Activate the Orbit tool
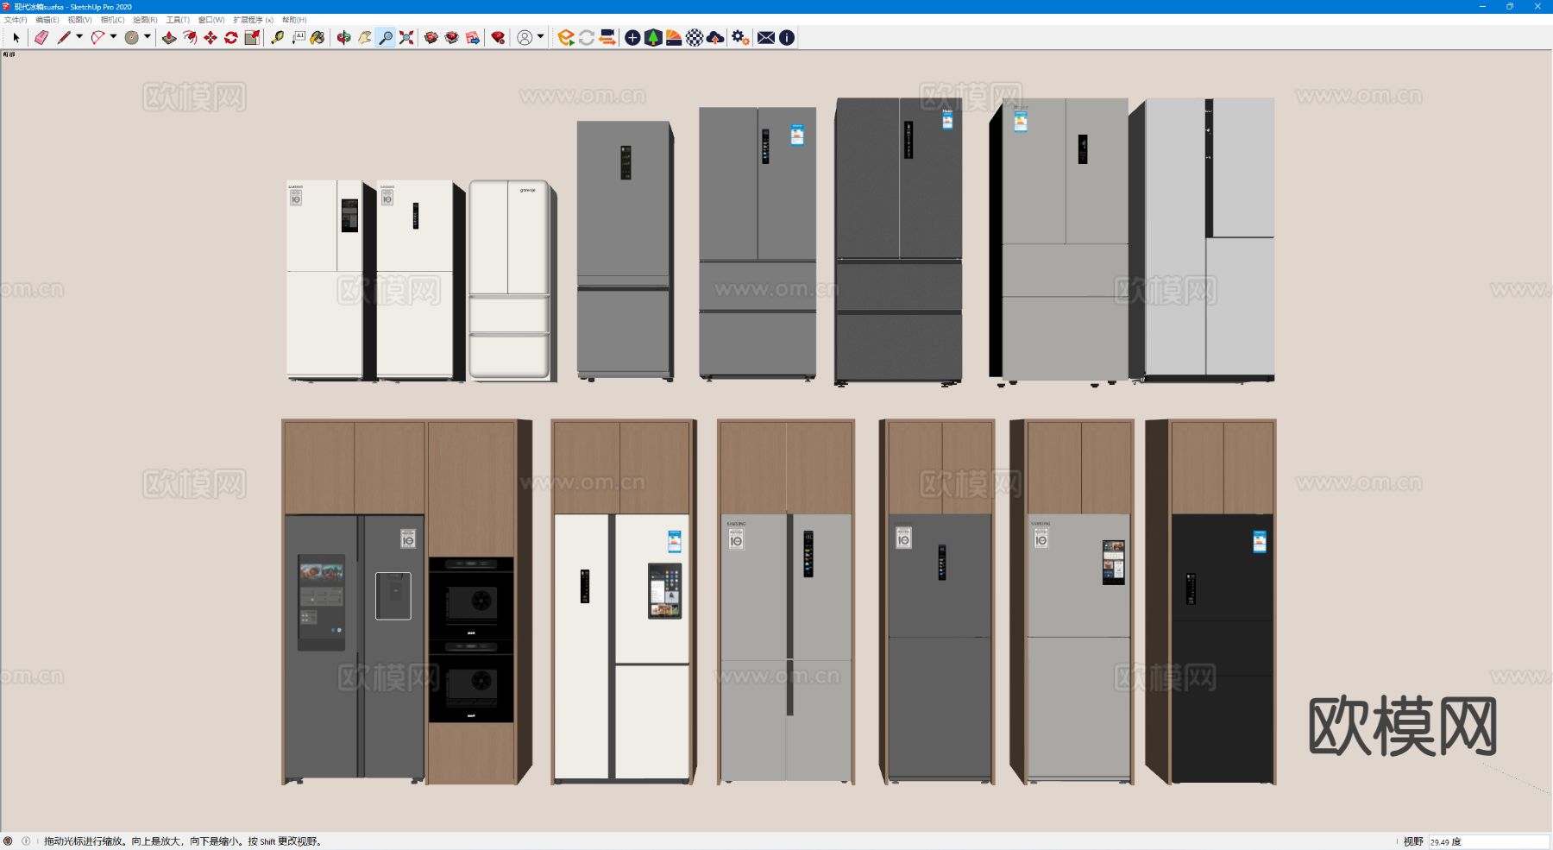The height and width of the screenshot is (850, 1553). point(343,37)
